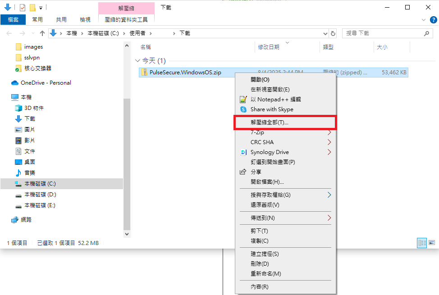Viewport: 439px width, 295px height.
Task: Open the address bar history dropdown
Action: [x=325, y=34]
